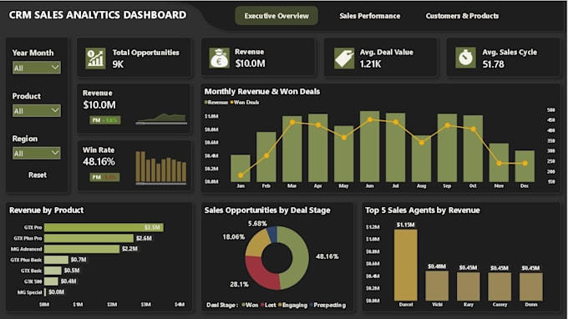Switch to the Sales Performance tab
This screenshot has width=568, height=319.
(x=370, y=16)
